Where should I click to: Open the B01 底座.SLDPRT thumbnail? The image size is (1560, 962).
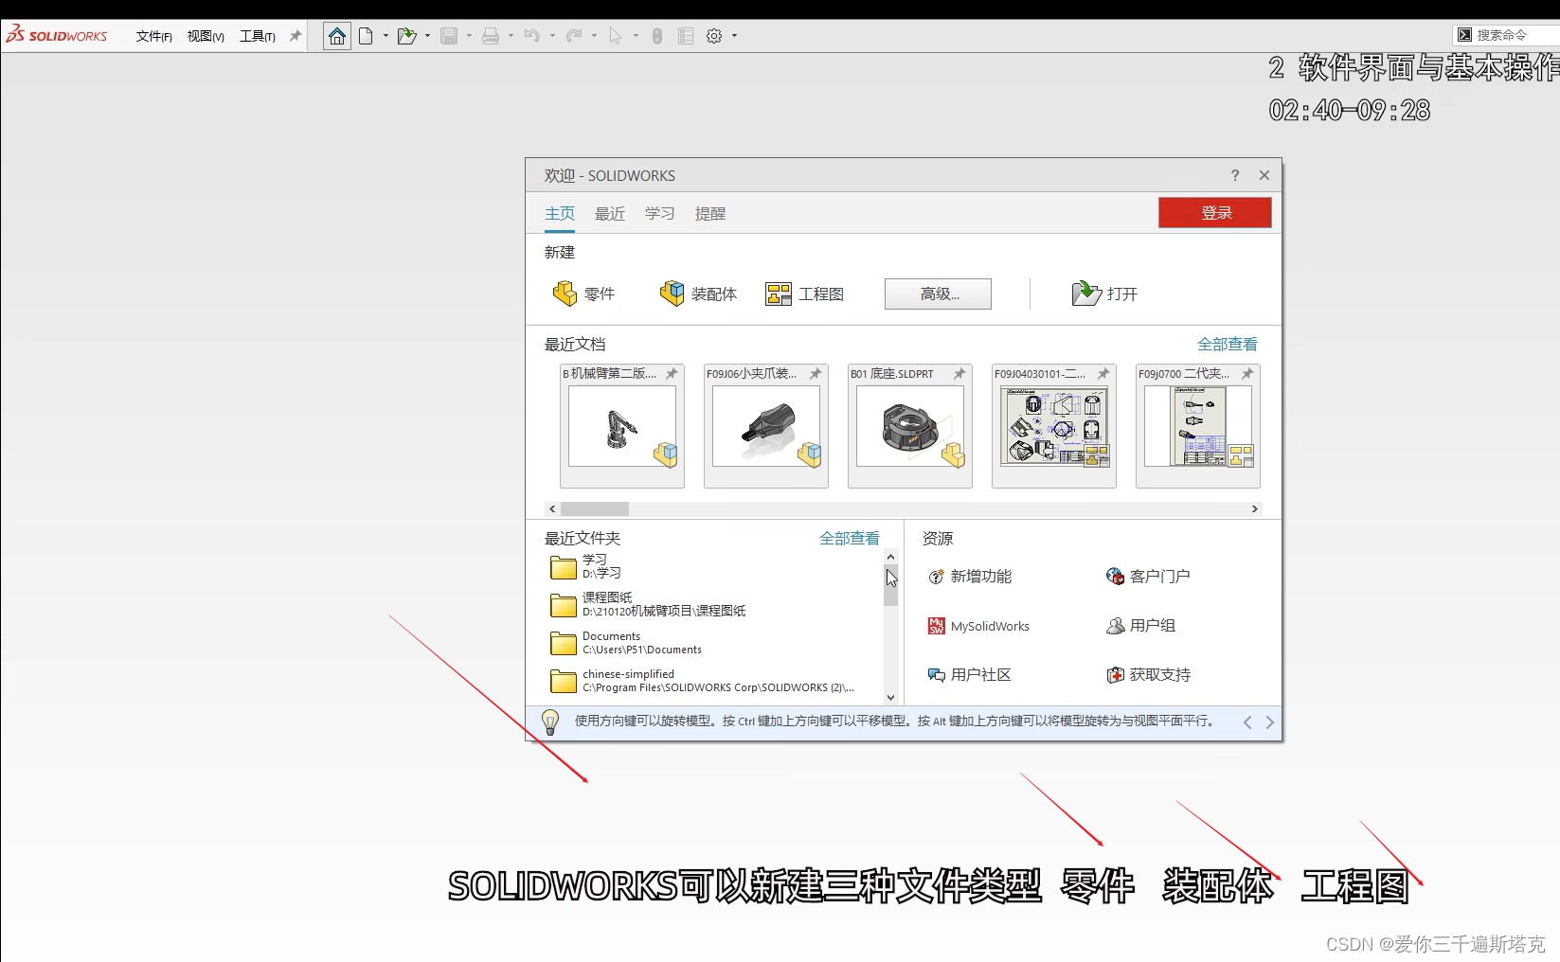(910, 426)
